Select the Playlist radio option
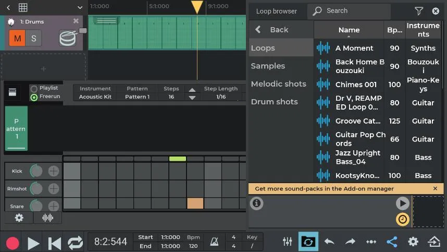The image size is (447, 252). pos(34,88)
